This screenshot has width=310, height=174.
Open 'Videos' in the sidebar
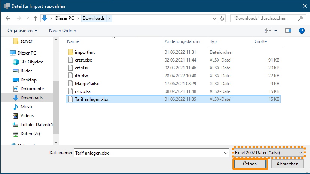27,116
